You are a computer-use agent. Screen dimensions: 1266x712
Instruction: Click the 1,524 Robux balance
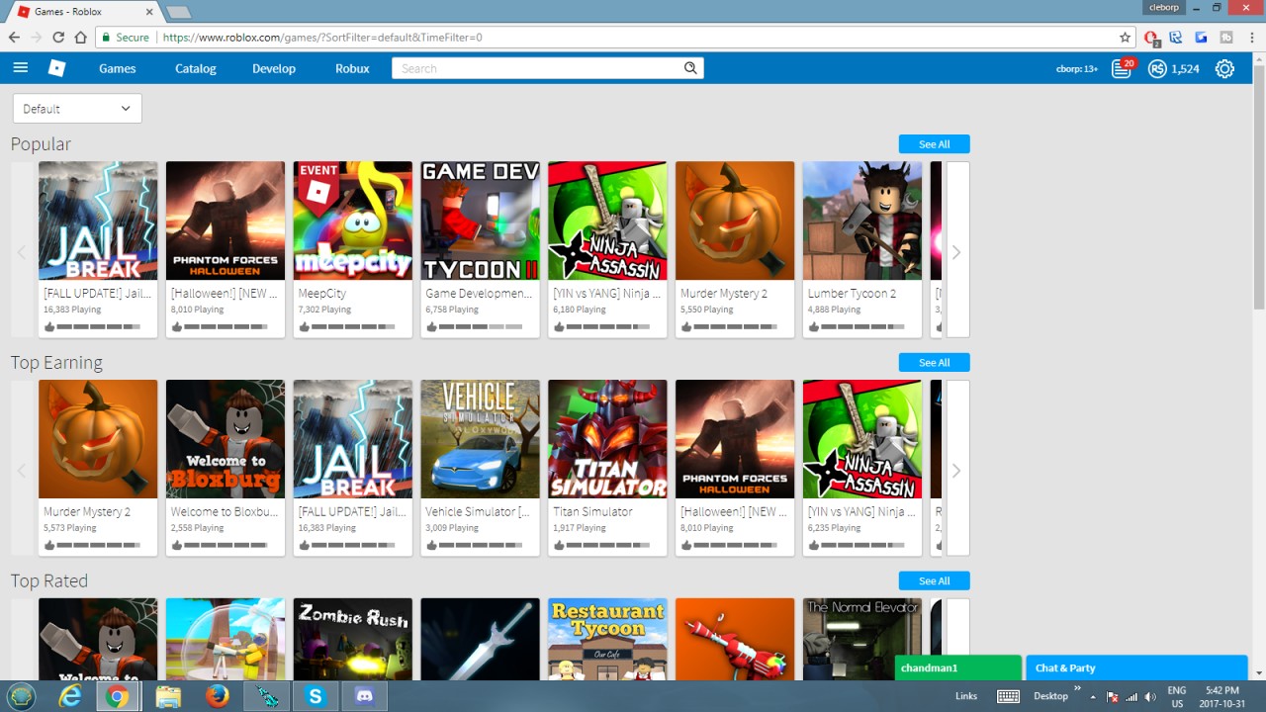tap(1185, 69)
